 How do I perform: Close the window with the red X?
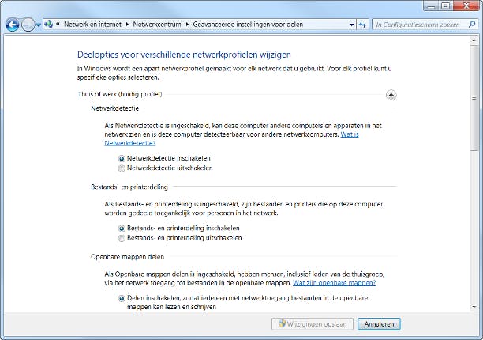[466, 6]
